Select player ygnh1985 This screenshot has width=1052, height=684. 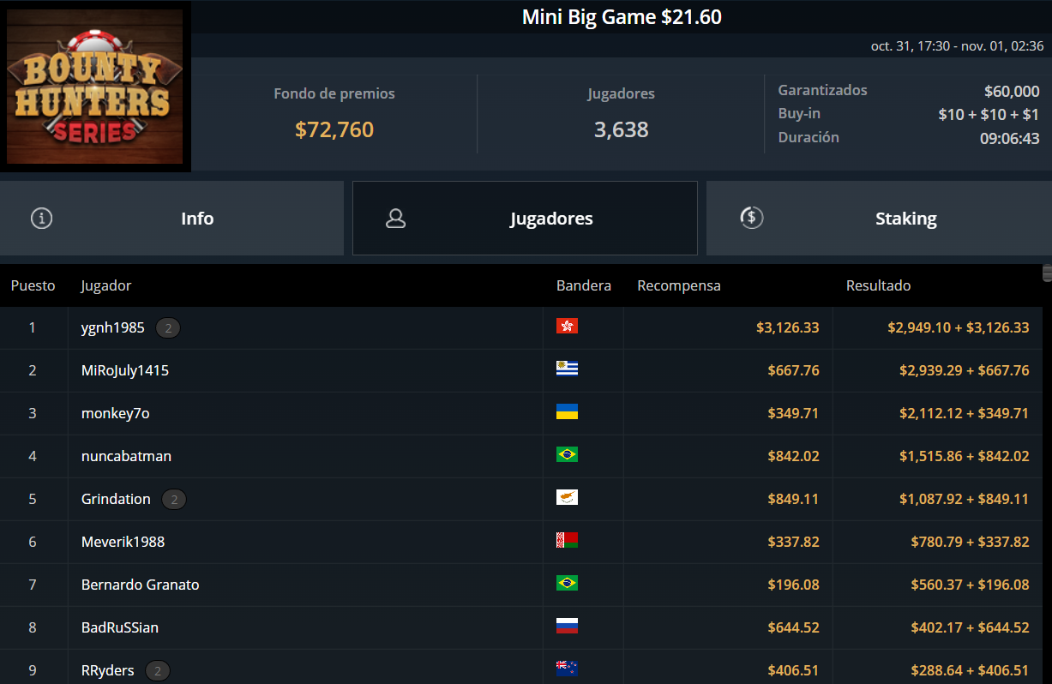click(x=113, y=327)
